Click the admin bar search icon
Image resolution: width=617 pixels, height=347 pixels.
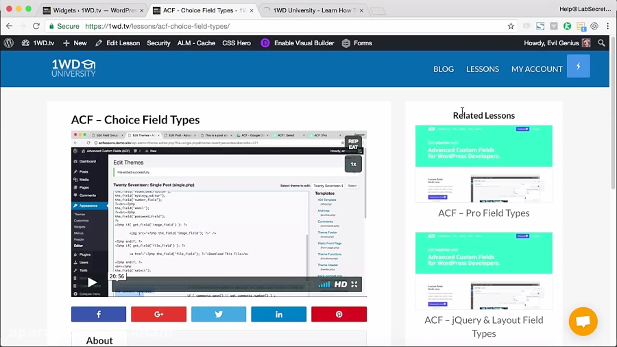pyautogui.click(x=601, y=43)
